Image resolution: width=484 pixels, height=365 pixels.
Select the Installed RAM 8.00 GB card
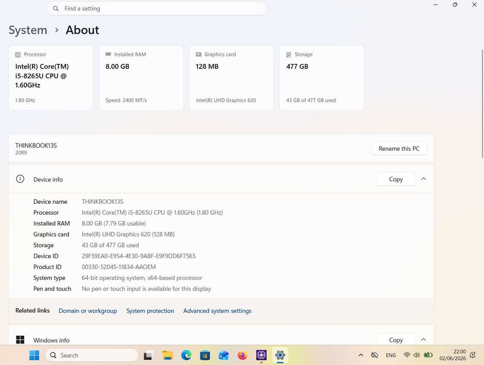point(141,78)
